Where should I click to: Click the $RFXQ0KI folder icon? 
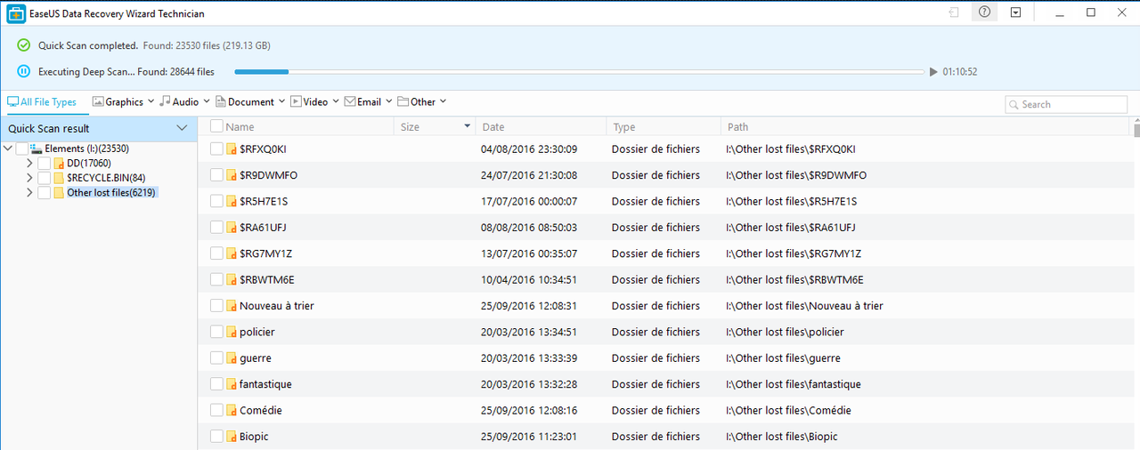click(232, 149)
